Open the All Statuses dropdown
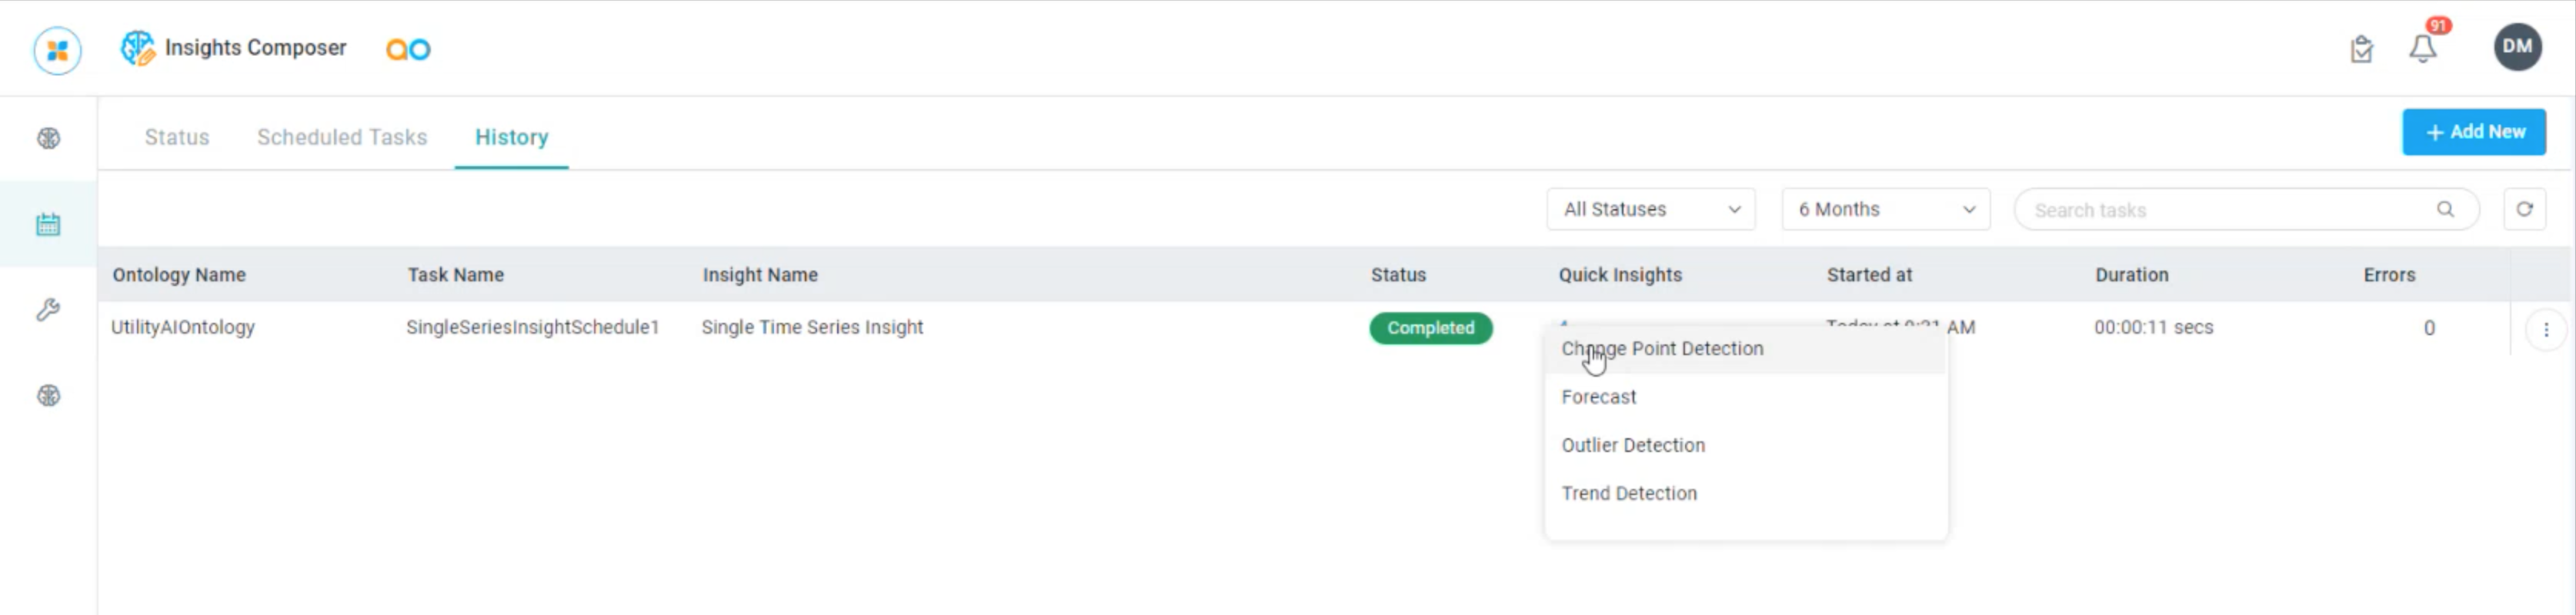Image resolution: width=2576 pixels, height=615 pixels. (x=1650, y=208)
